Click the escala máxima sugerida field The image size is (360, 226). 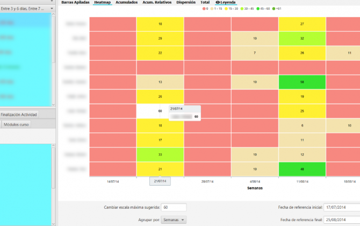coord(174,207)
